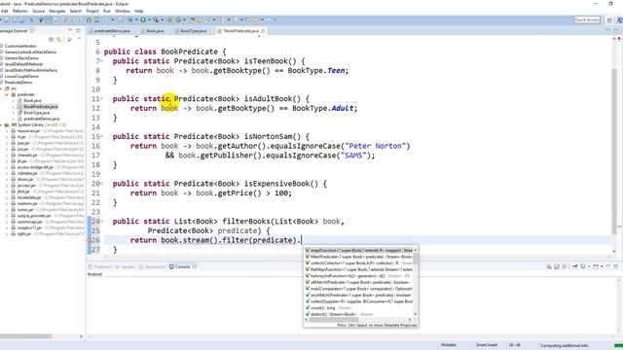This screenshot has width=623, height=350.
Task: Select distinct() completion proposal
Action: coord(359,314)
